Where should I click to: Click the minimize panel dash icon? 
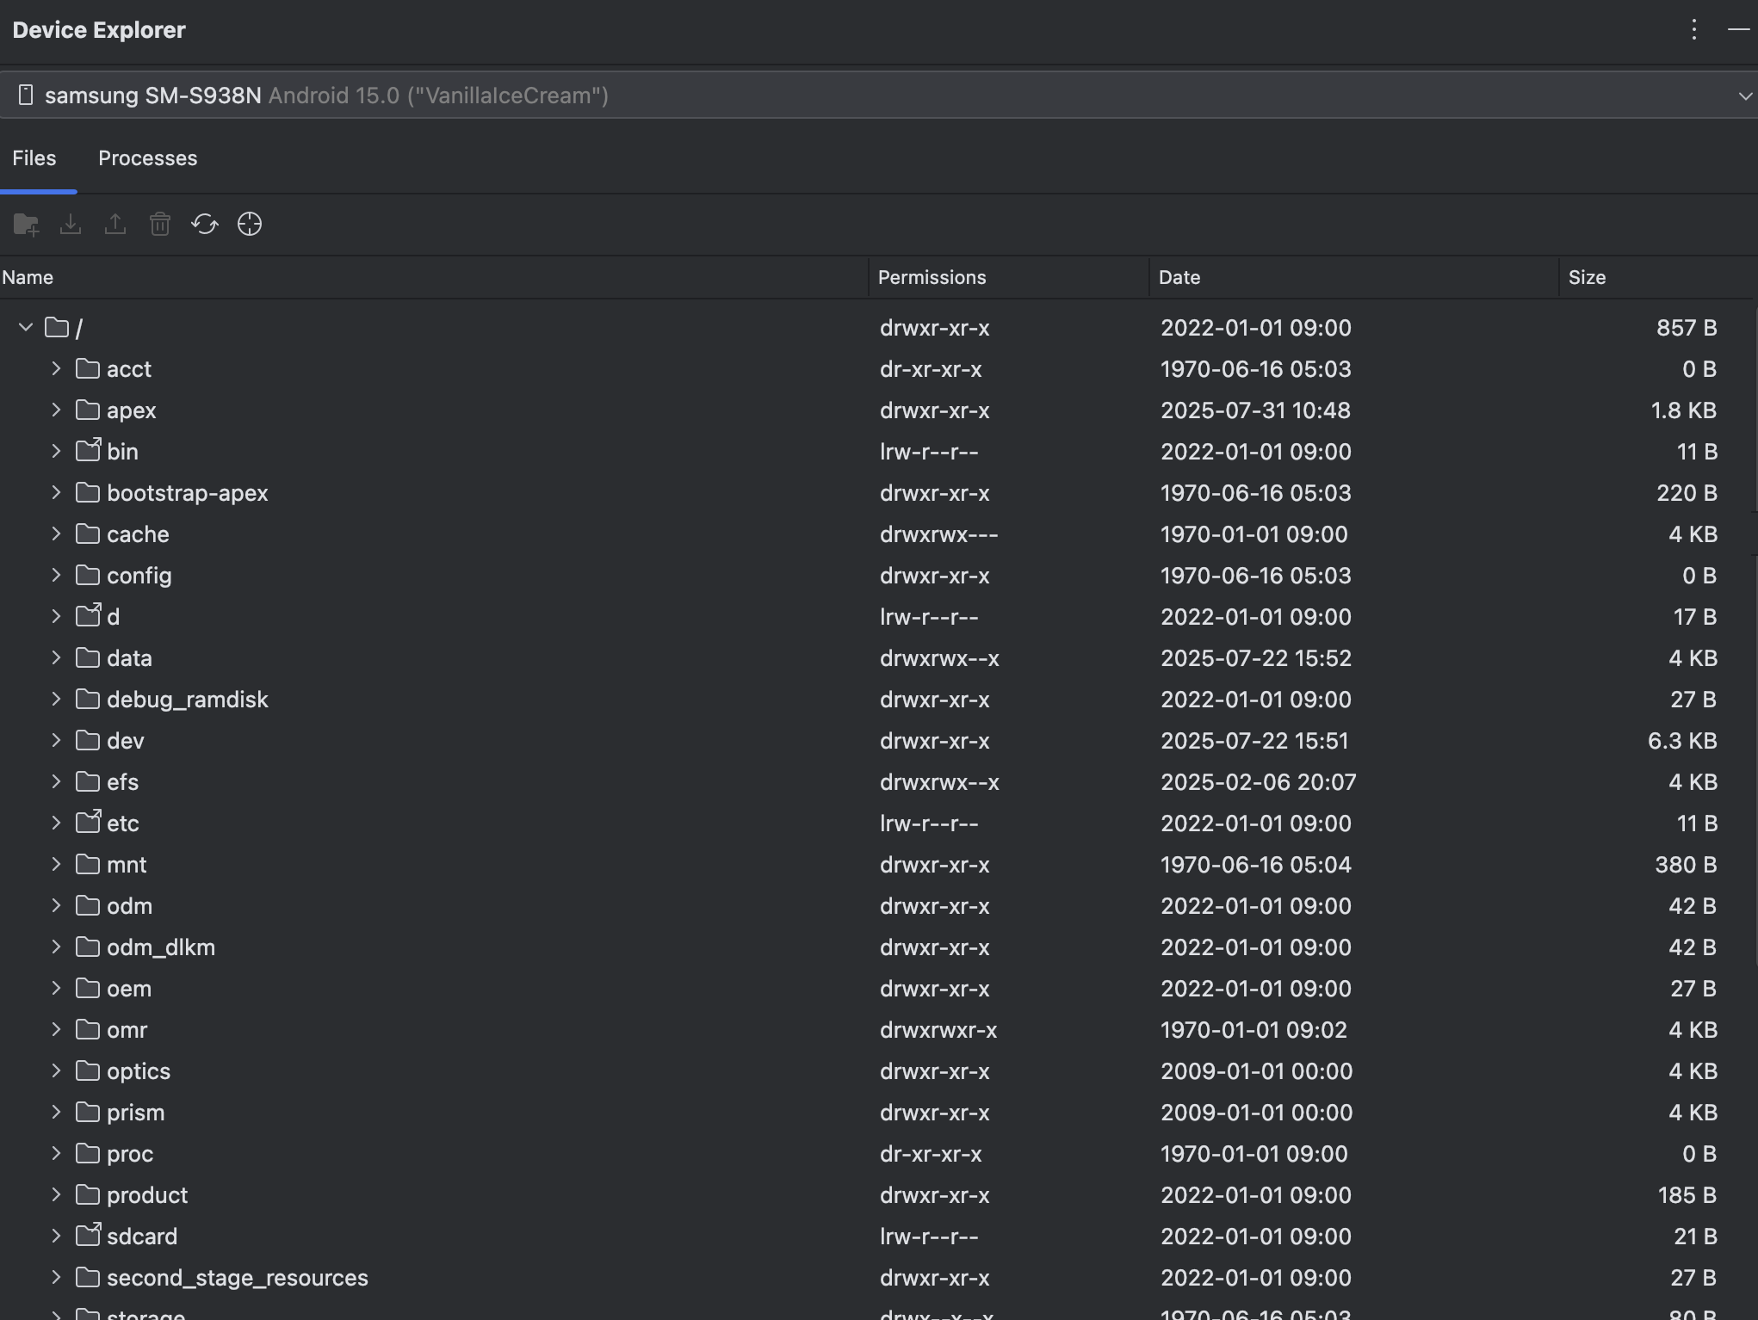[1738, 30]
